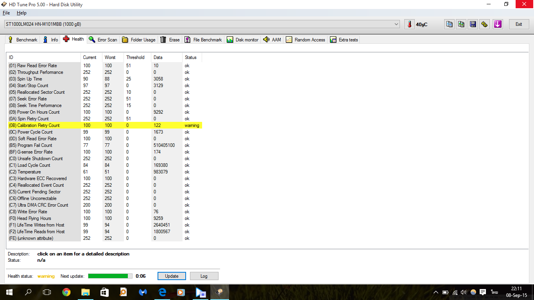
Task: Switch to Extra tests tab
Action: tap(344, 39)
